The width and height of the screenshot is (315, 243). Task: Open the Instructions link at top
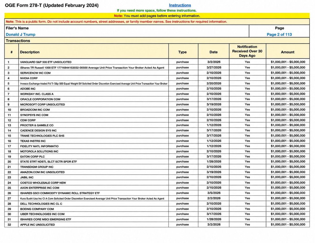180,5
